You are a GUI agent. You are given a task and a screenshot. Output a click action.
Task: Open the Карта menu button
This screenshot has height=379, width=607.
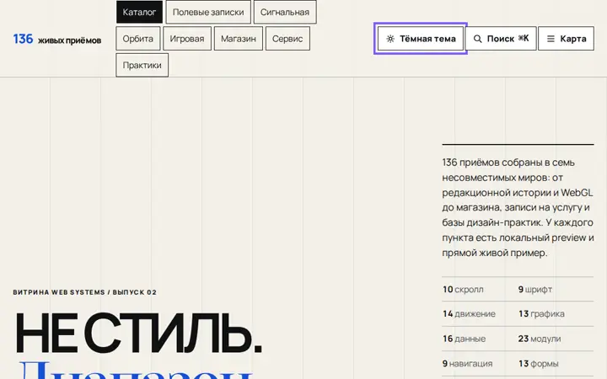566,38
